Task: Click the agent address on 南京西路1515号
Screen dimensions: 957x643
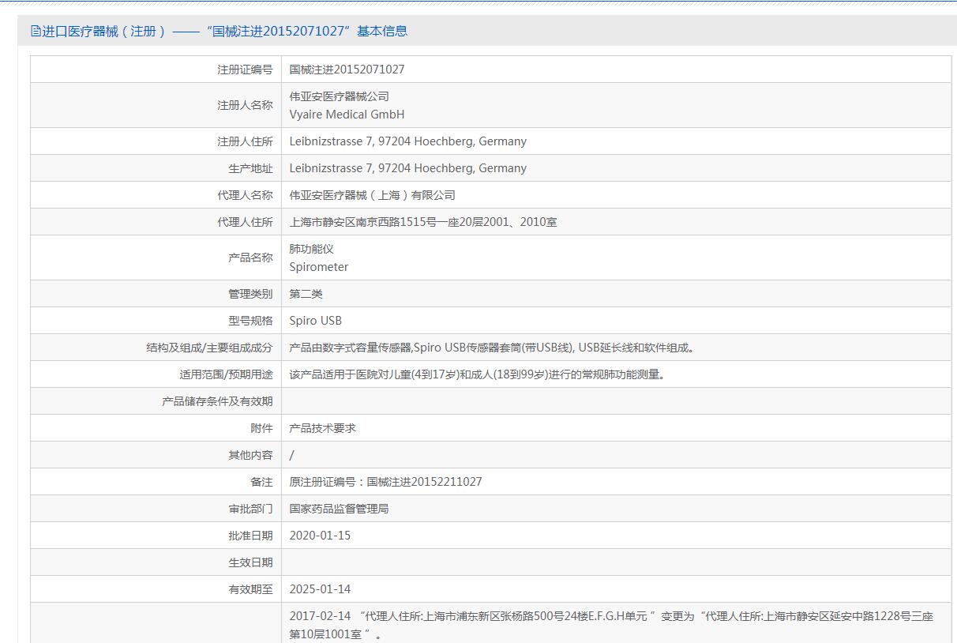Action: coord(422,222)
